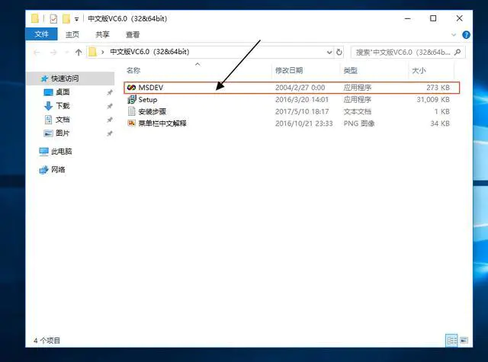Click the Setup size 31,009 KB
Image resolution: width=488 pixels, height=362 pixels.
433,100
